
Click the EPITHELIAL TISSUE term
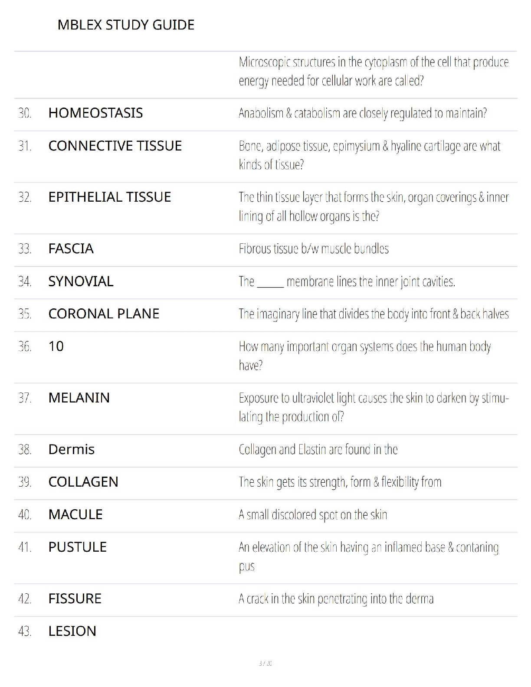(110, 197)
